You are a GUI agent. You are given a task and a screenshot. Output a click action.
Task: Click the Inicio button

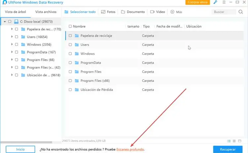pyautogui.click(x=21, y=149)
